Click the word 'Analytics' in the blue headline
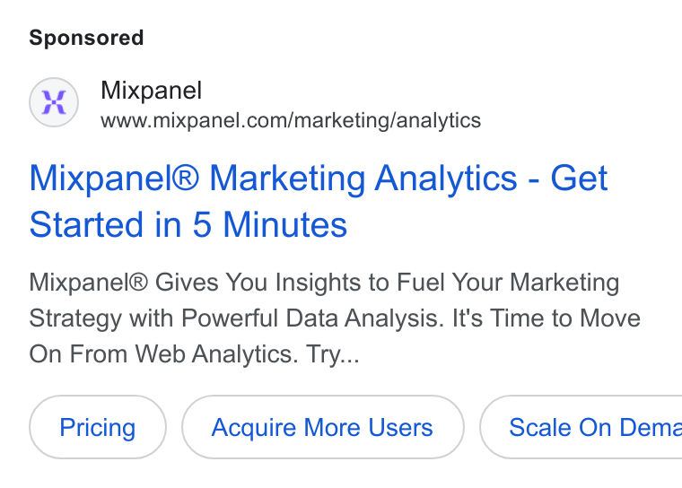This screenshot has height=488, width=682. tap(446, 179)
